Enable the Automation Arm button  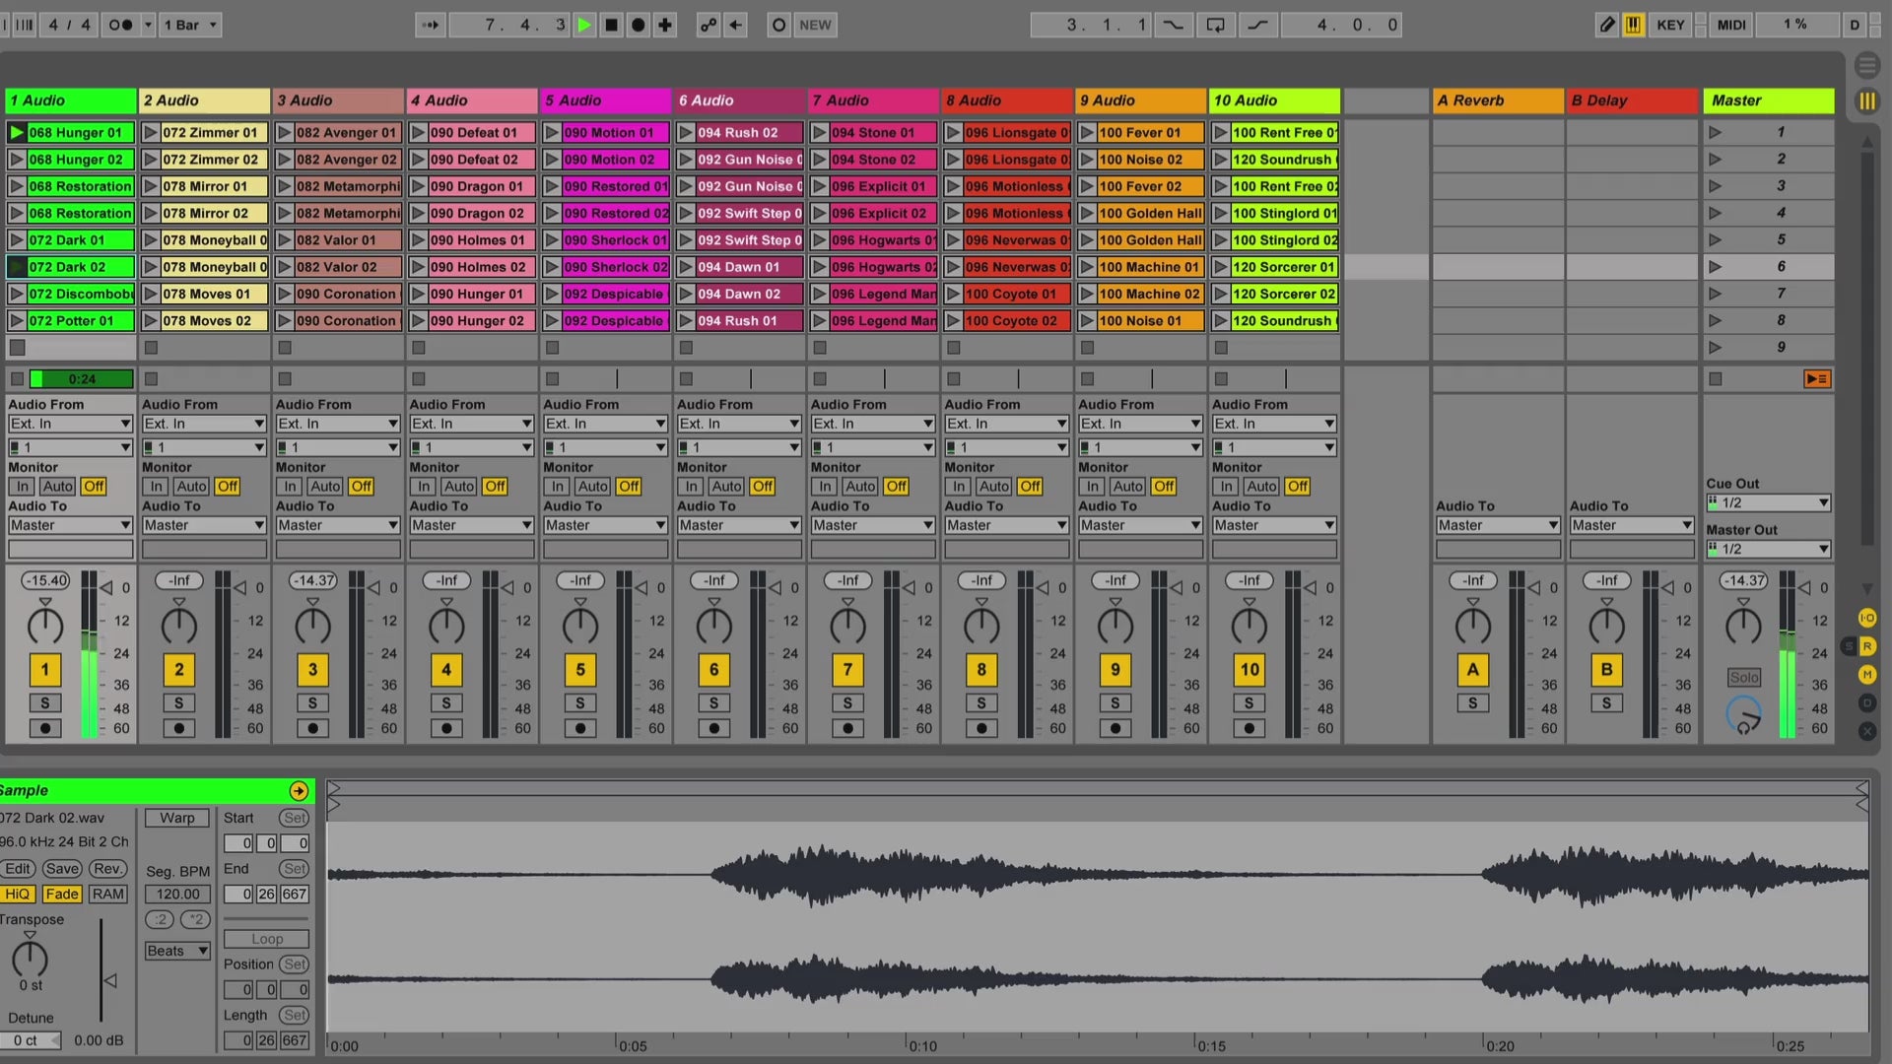708,25
